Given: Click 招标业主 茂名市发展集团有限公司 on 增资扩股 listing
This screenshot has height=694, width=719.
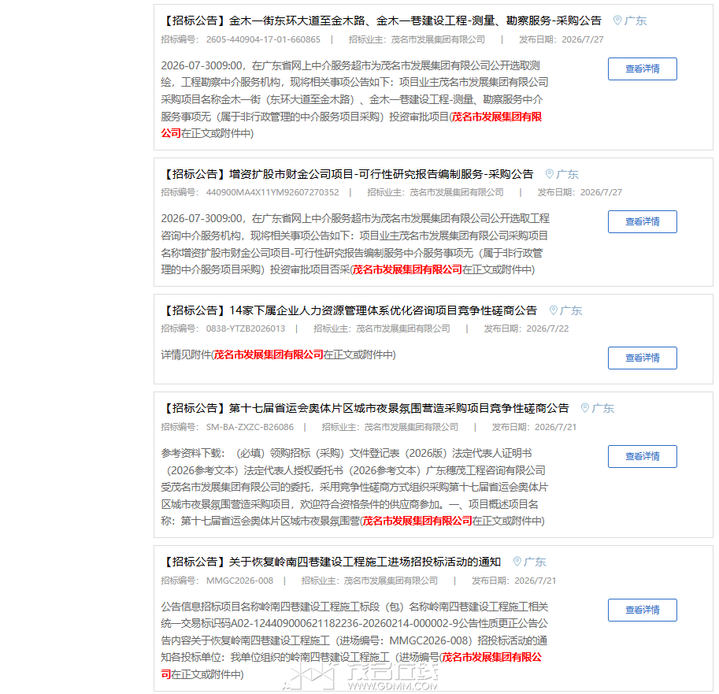Looking at the screenshot, I should coord(435,192).
